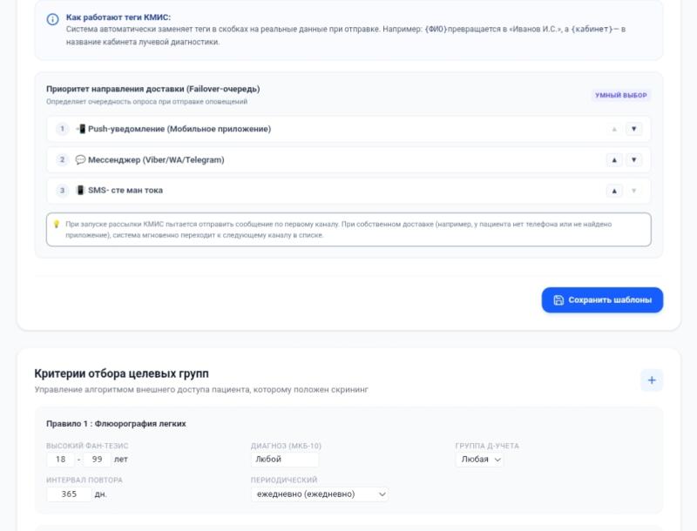Open the Группа Д-учета dropdown
697x531 pixels.
[x=480, y=459]
